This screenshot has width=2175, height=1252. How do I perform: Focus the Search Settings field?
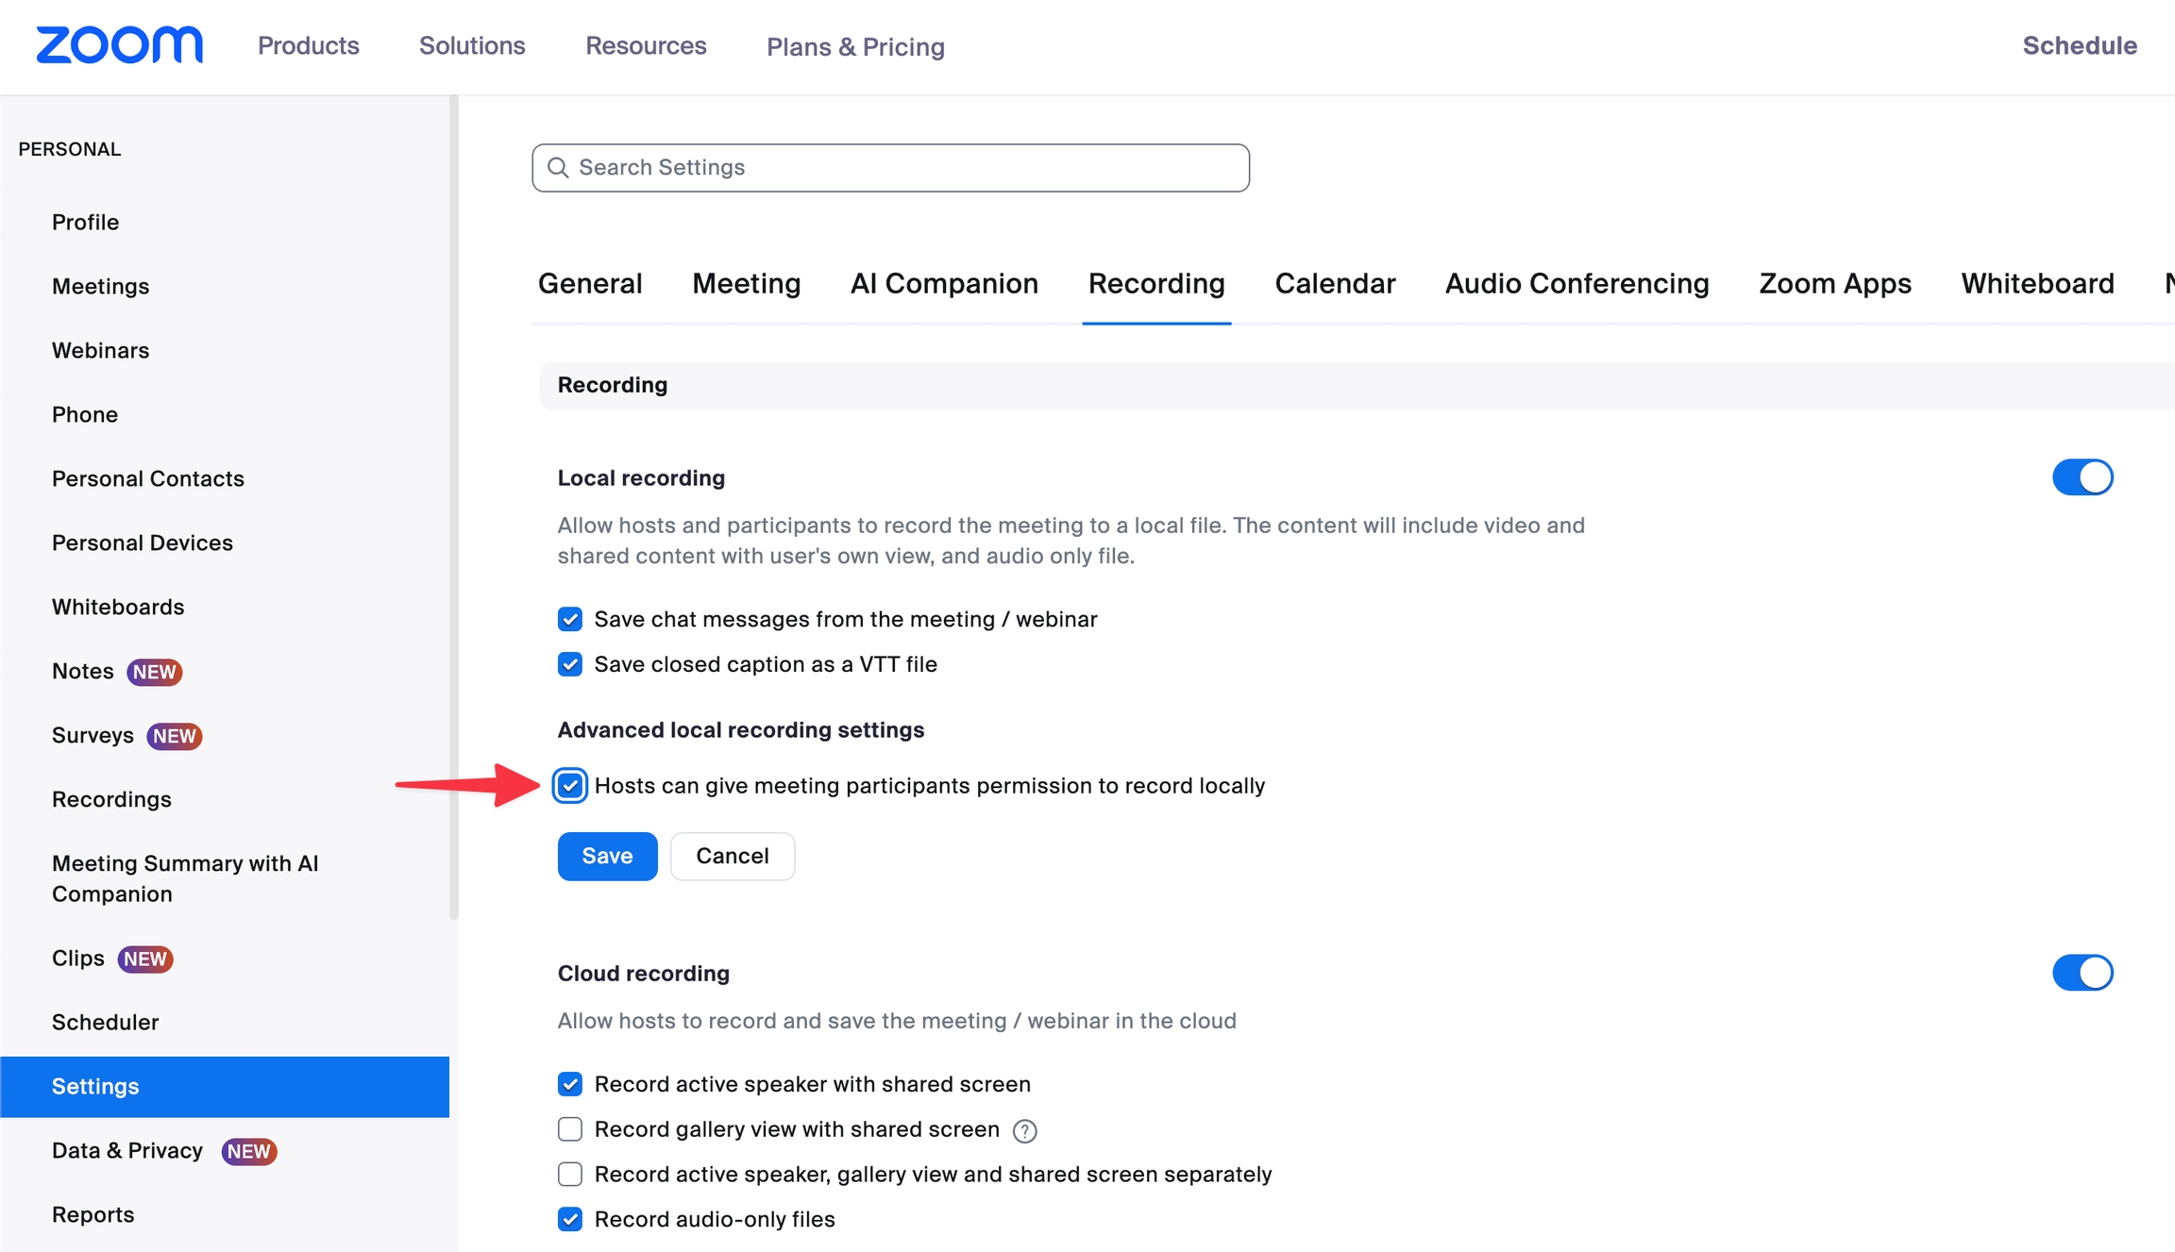(890, 168)
